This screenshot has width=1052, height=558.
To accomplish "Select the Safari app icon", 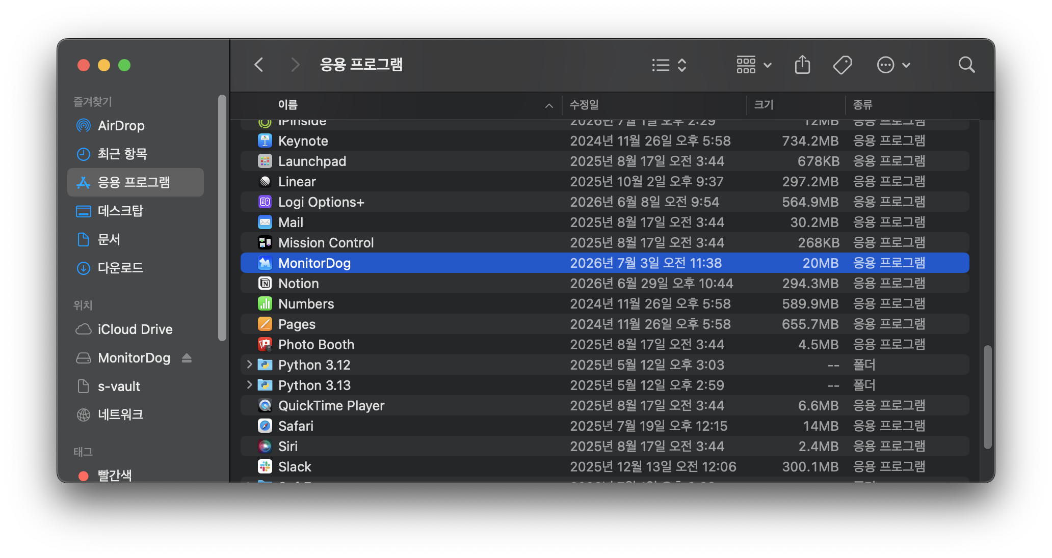I will tap(265, 426).
